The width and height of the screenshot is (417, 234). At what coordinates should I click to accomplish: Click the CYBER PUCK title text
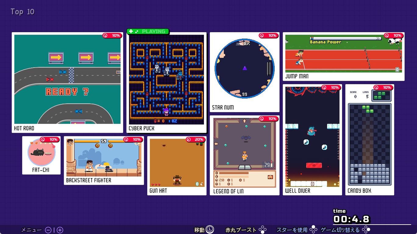pyautogui.click(x=141, y=129)
